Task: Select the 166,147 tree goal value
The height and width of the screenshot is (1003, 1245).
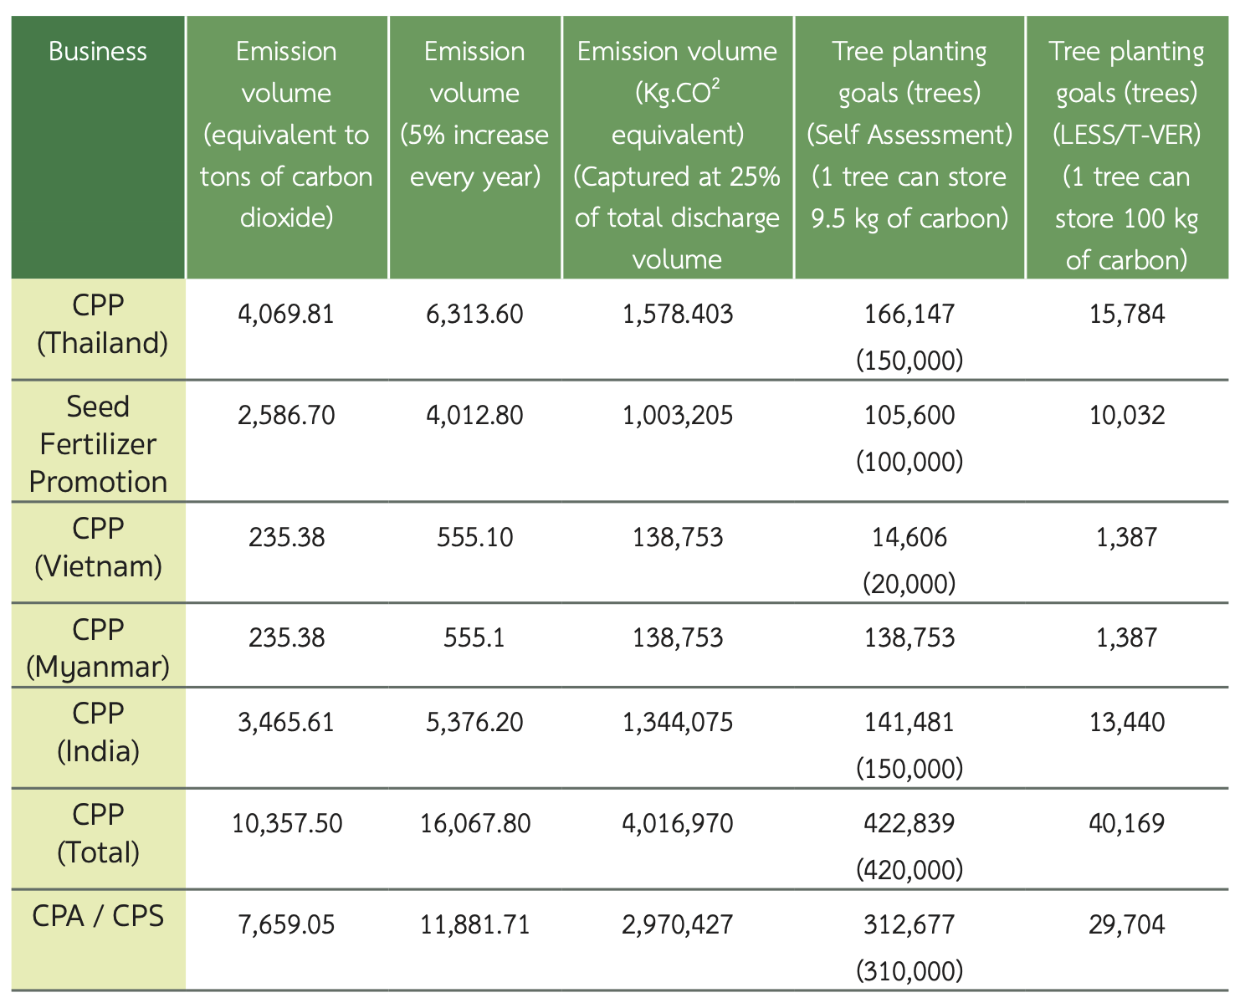Action: click(909, 315)
